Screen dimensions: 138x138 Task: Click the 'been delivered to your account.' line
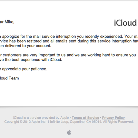pos(26,46)
